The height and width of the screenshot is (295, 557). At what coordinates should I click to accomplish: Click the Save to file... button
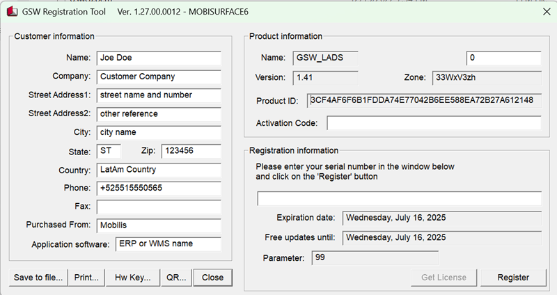(x=38, y=277)
